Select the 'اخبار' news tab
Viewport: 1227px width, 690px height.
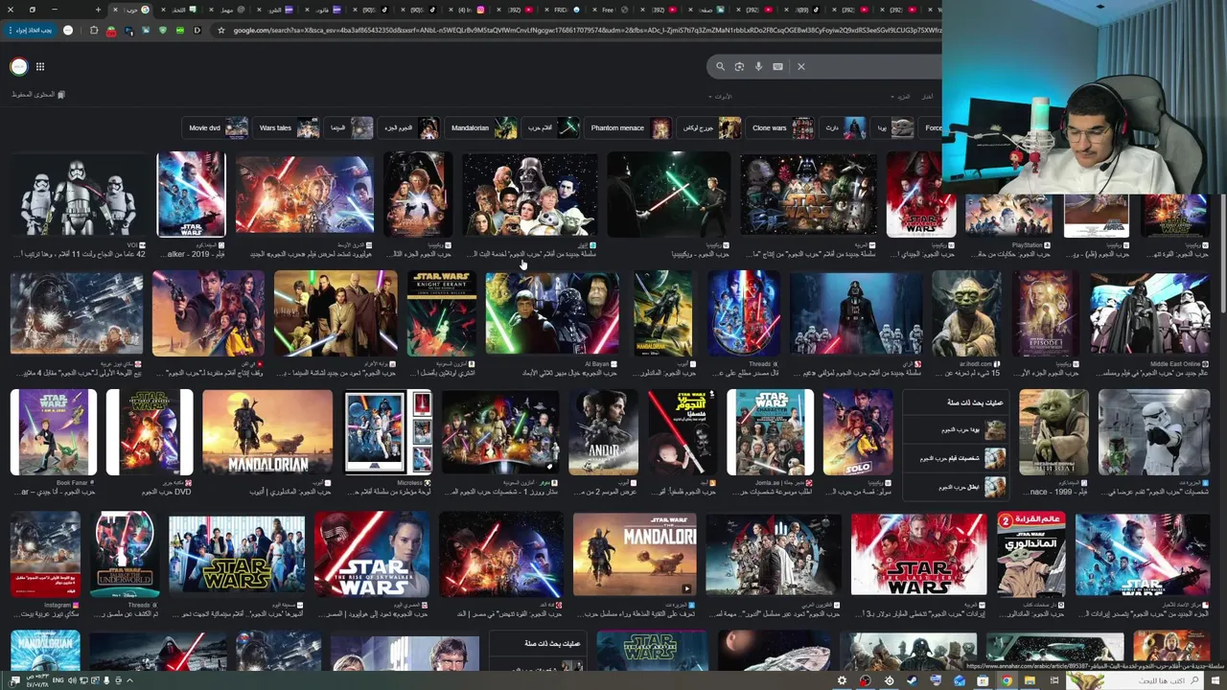click(x=927, y=97)
